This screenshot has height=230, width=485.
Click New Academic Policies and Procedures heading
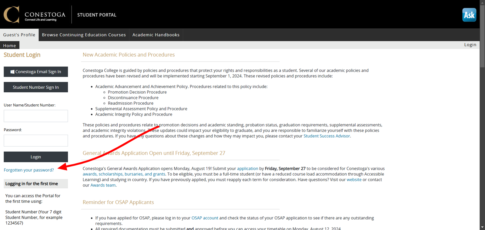click(x=129, y=55)
